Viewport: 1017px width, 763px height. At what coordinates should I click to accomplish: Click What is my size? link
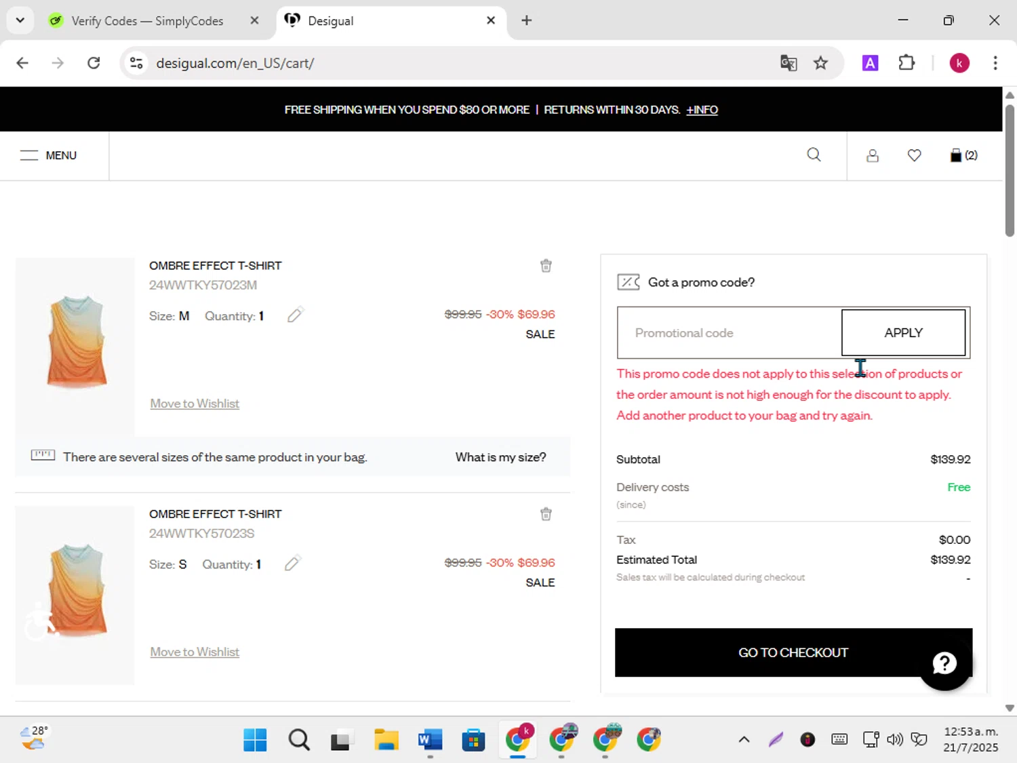[x=500, y=457]
